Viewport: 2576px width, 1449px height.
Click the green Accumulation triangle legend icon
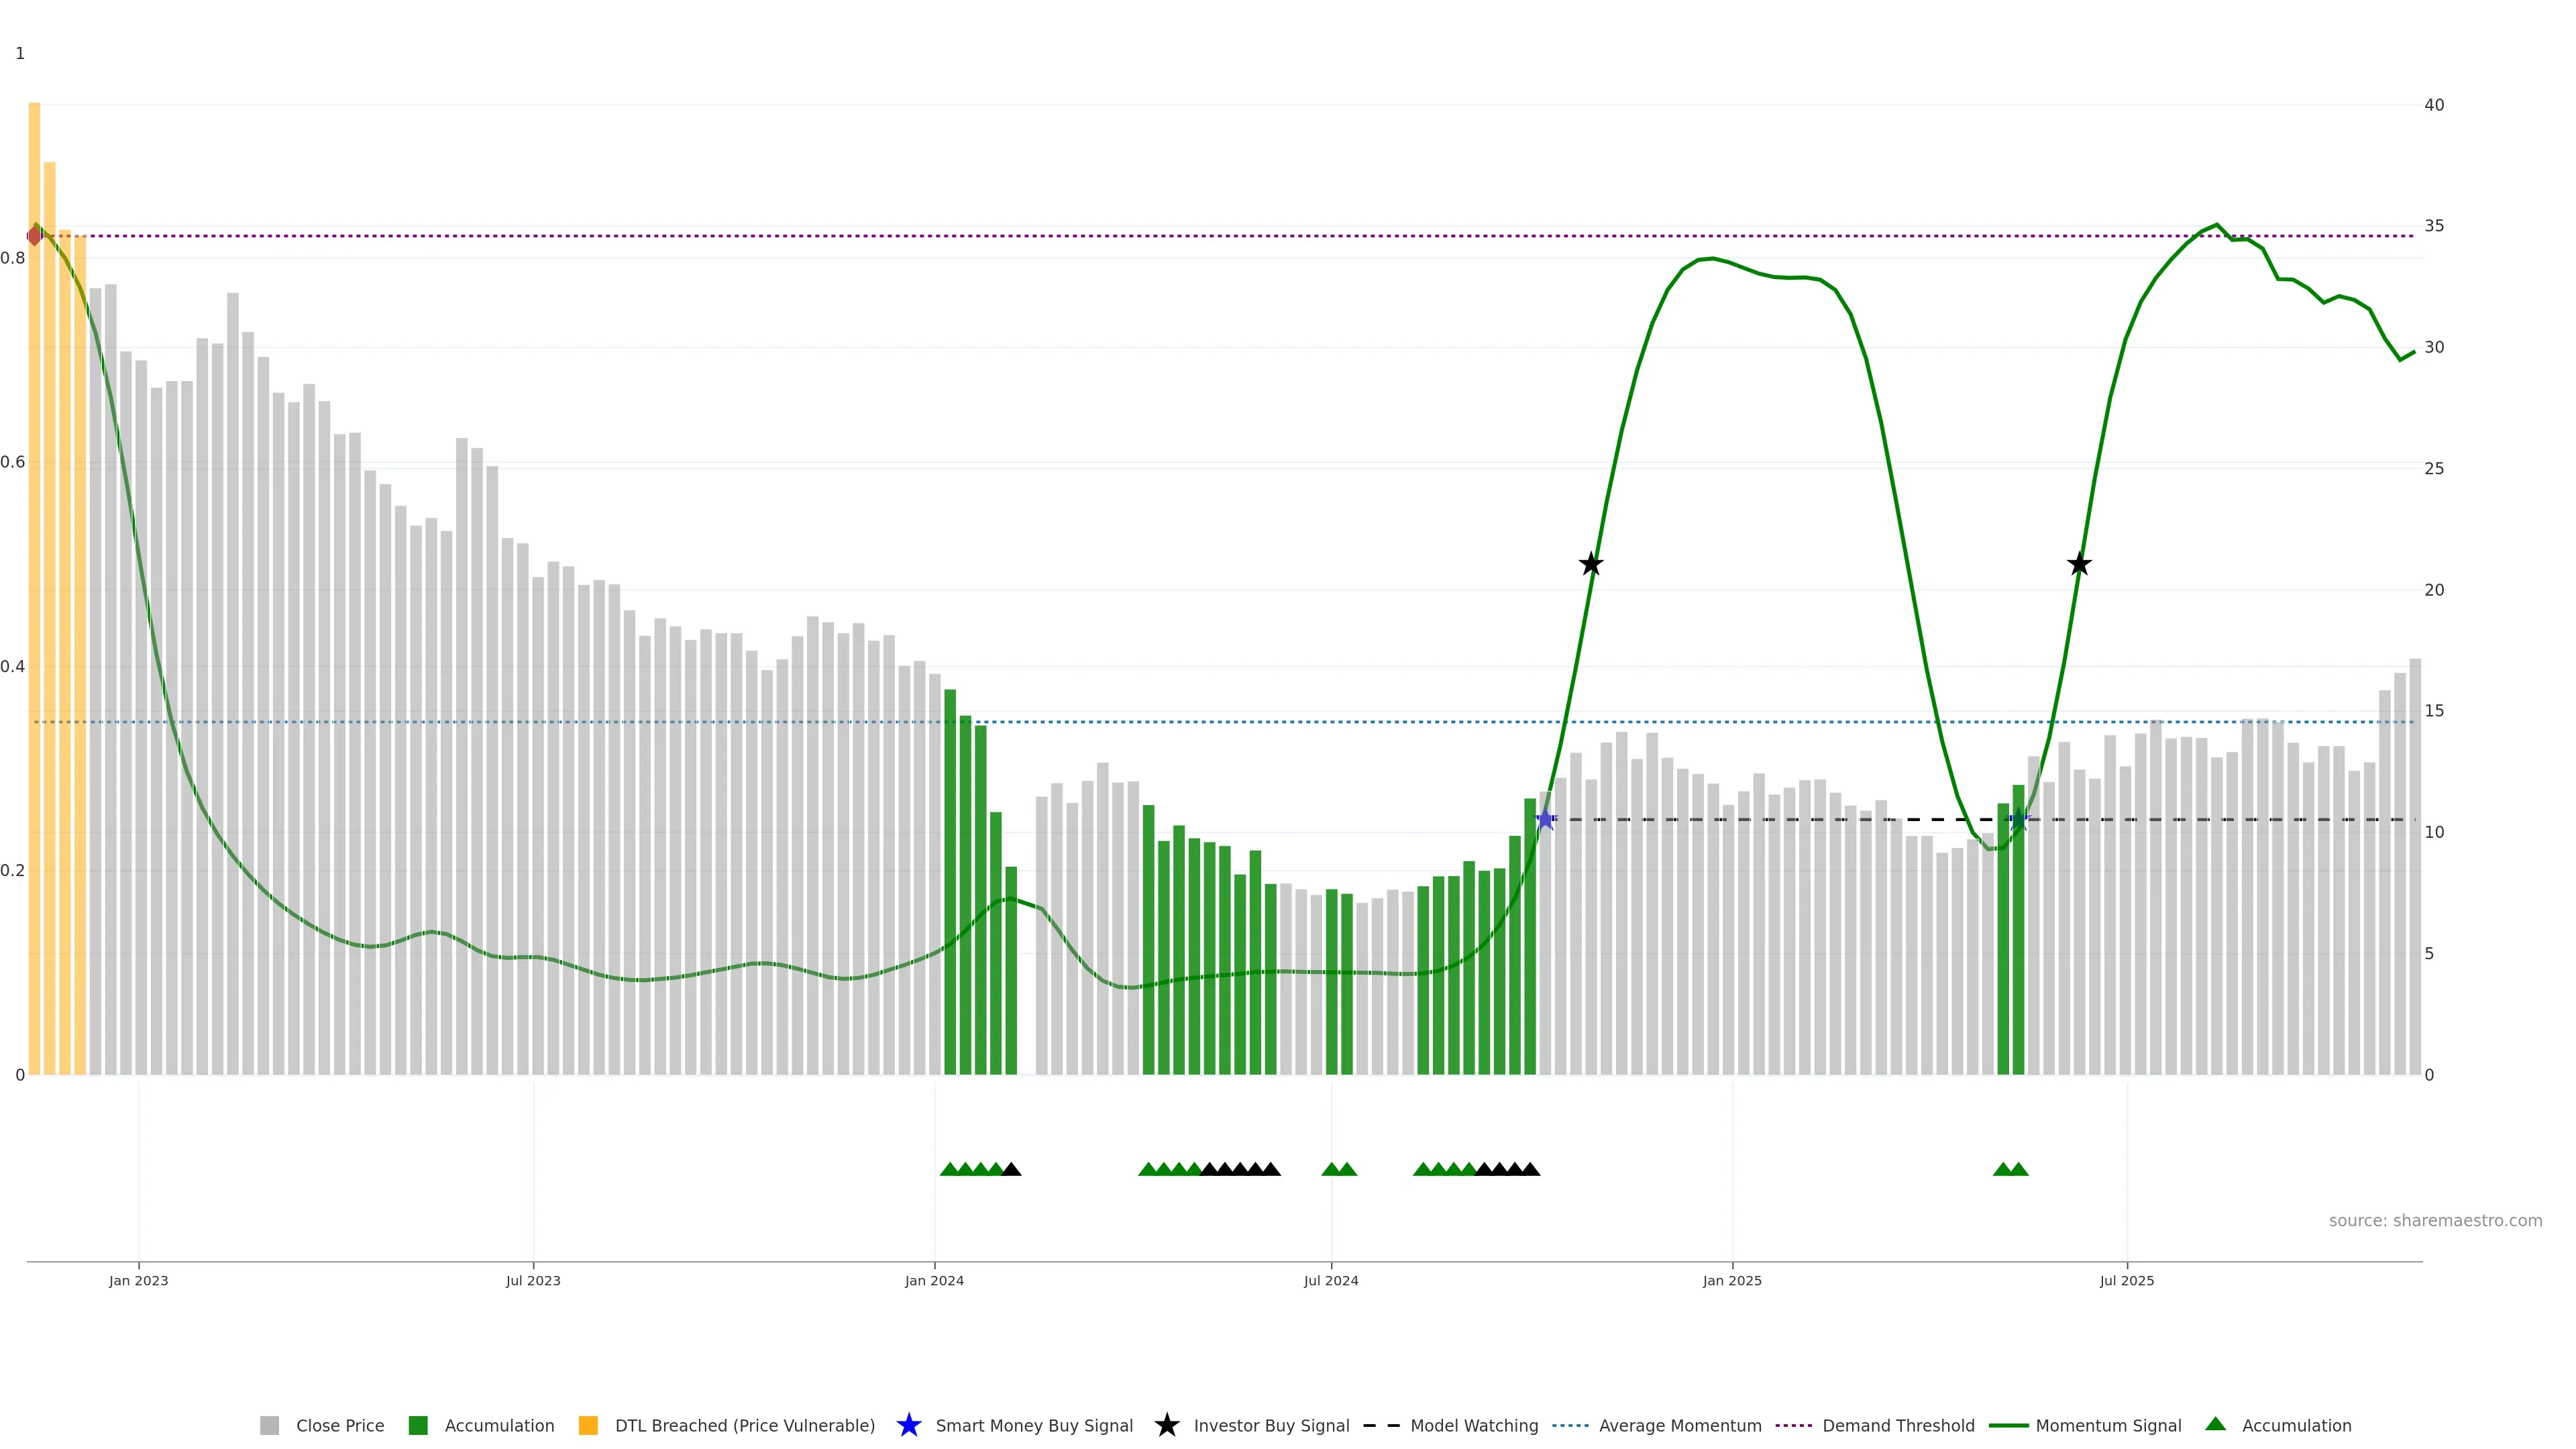coord(2215,1424)
